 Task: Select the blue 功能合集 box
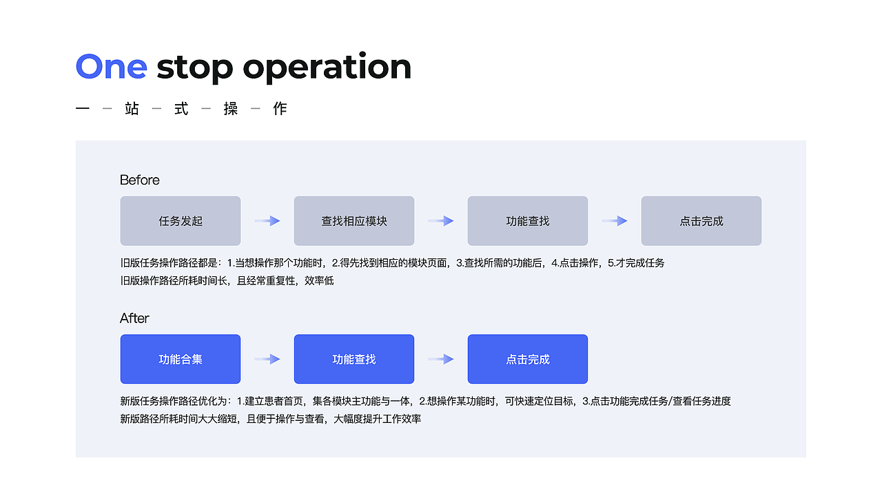coord(181,359)
